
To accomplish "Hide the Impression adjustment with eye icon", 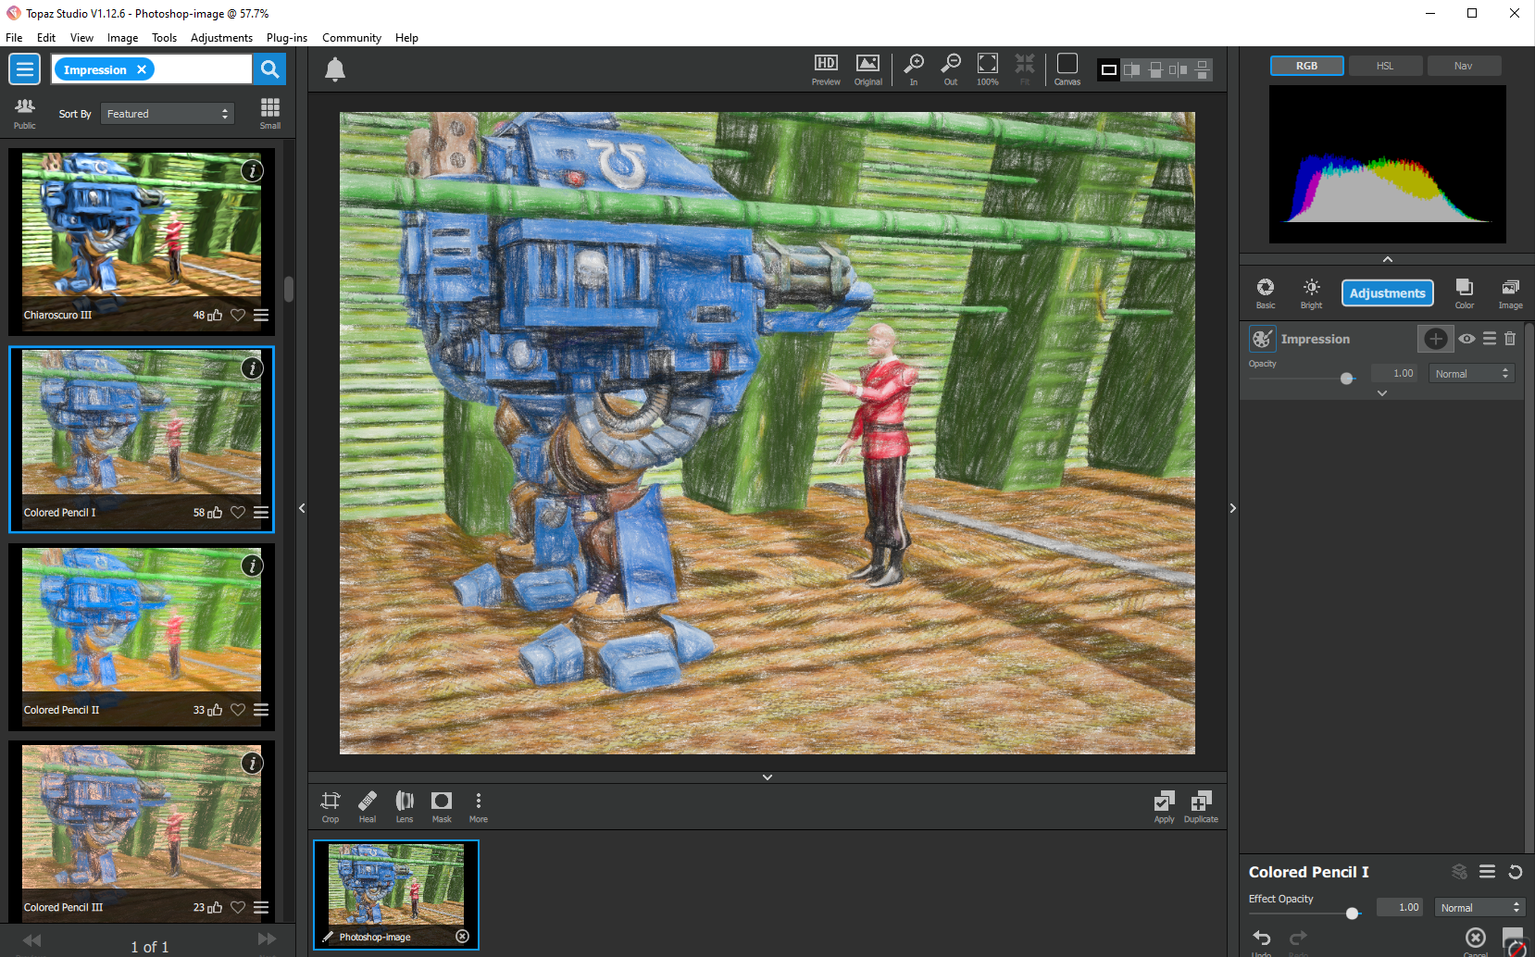I will tap(1467, 339).
